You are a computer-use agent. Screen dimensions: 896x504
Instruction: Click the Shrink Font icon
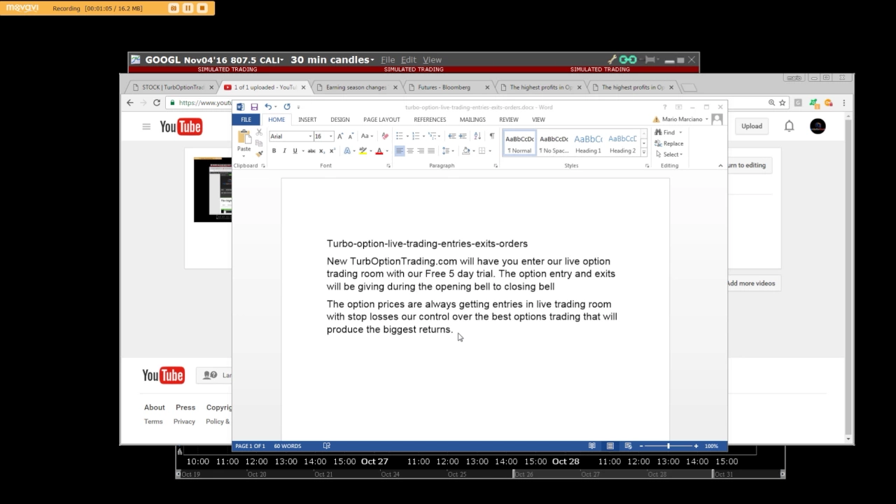click(x=351, y=136)
